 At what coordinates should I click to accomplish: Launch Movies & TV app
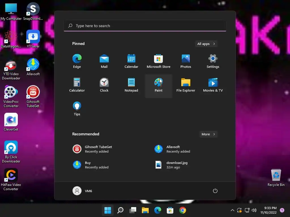pyautogui.click(x=213, y=85)
